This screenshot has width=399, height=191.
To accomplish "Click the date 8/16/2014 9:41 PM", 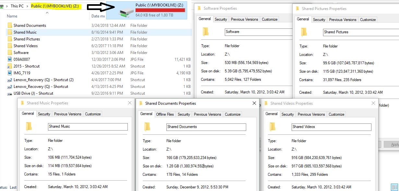I will [x=107, y=32].
